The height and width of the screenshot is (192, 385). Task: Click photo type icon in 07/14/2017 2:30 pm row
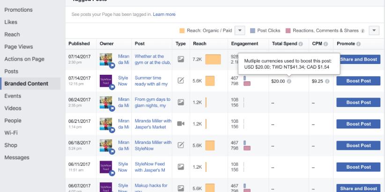181,59
